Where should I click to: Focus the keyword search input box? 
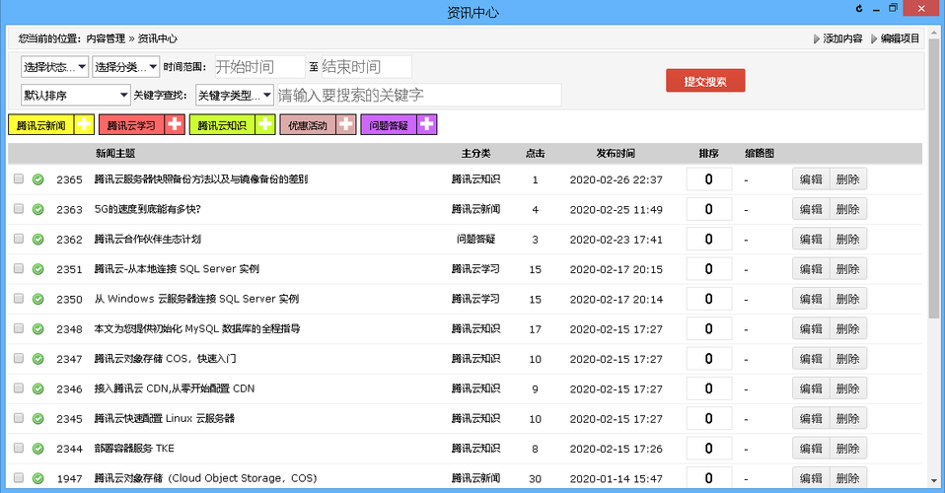pos(419,96)
